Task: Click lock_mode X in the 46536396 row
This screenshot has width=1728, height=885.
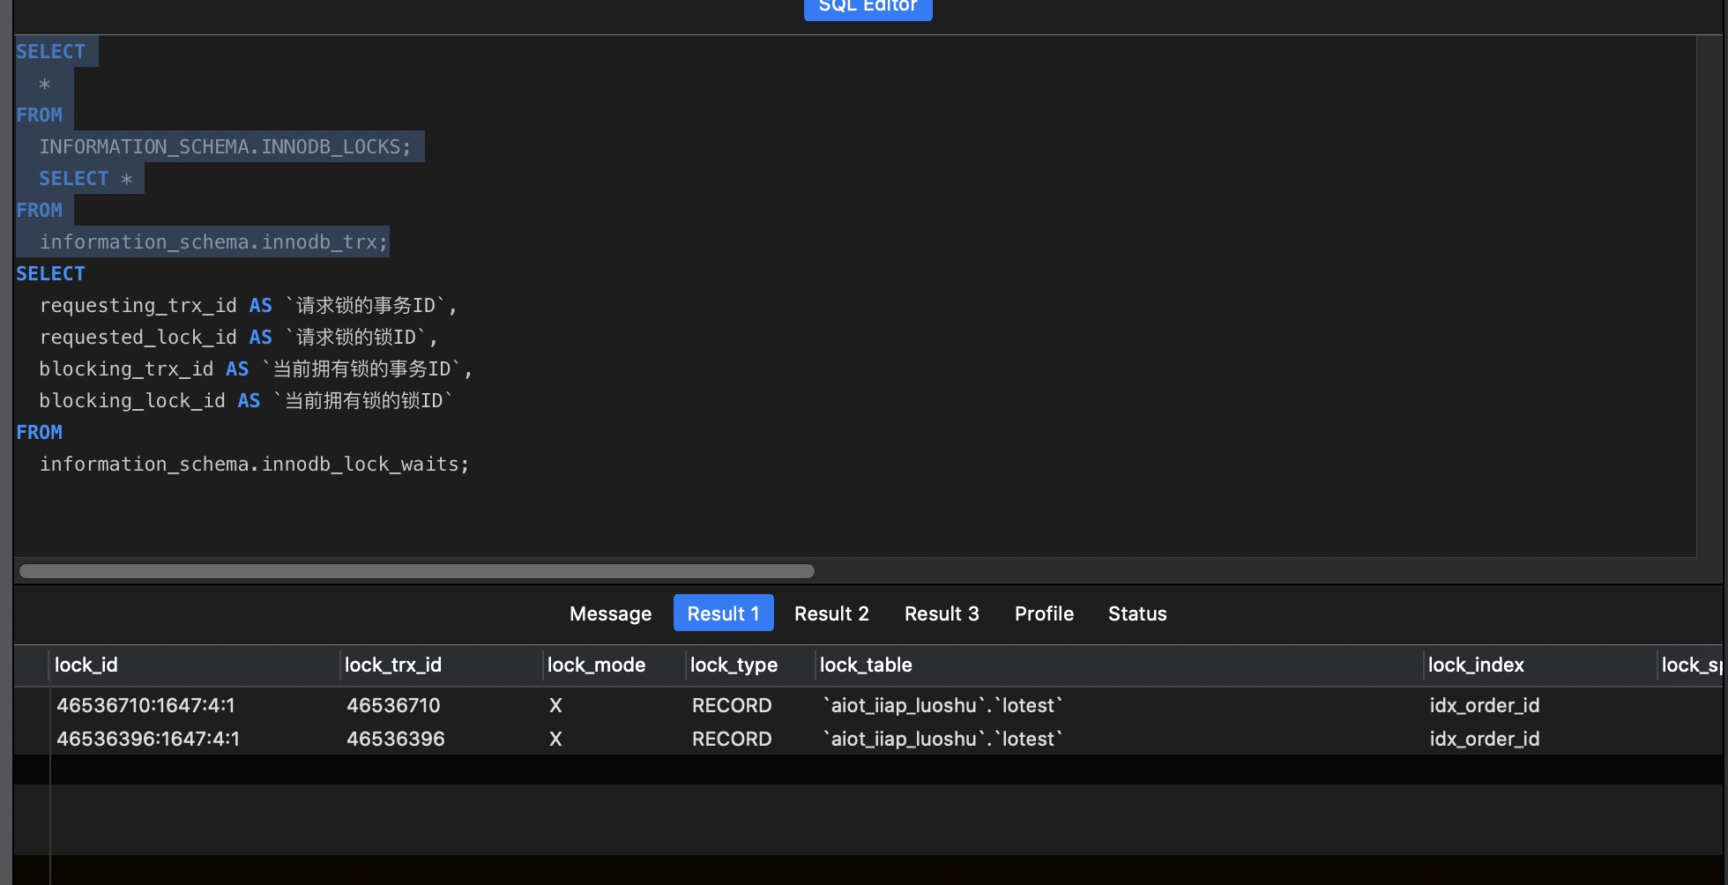Action: pyautogui.click(x=555, y=739)
